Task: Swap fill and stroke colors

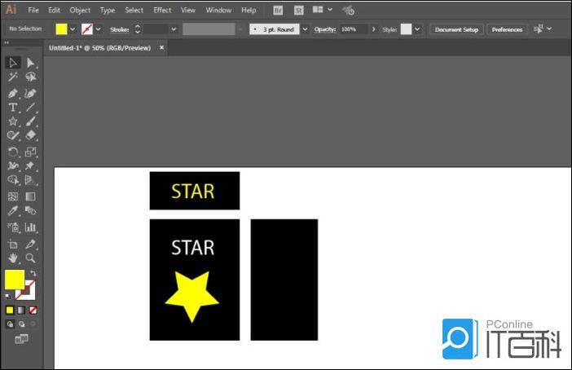Action: (x=33, y=273)
